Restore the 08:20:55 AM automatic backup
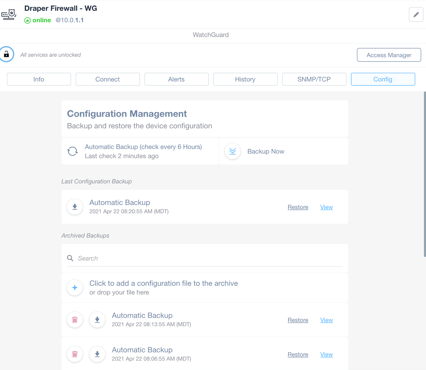 (298, 207)
